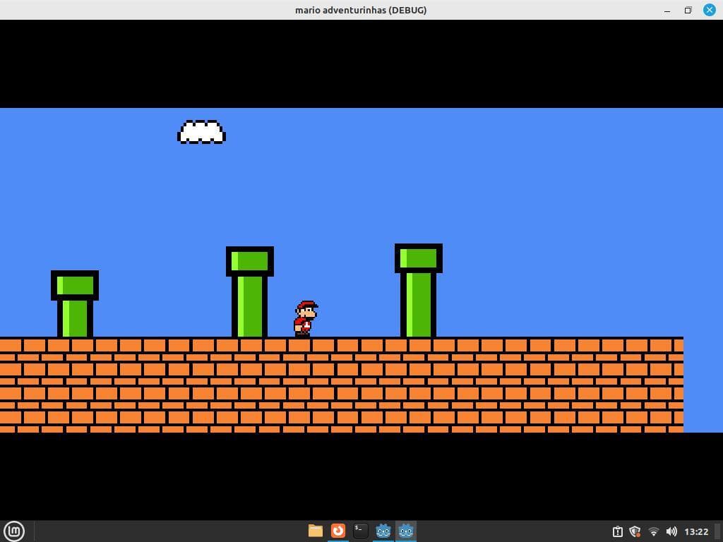Click the white cloud in the sky
This screenshot has width=723, height=542.
(x=201, y=132)
